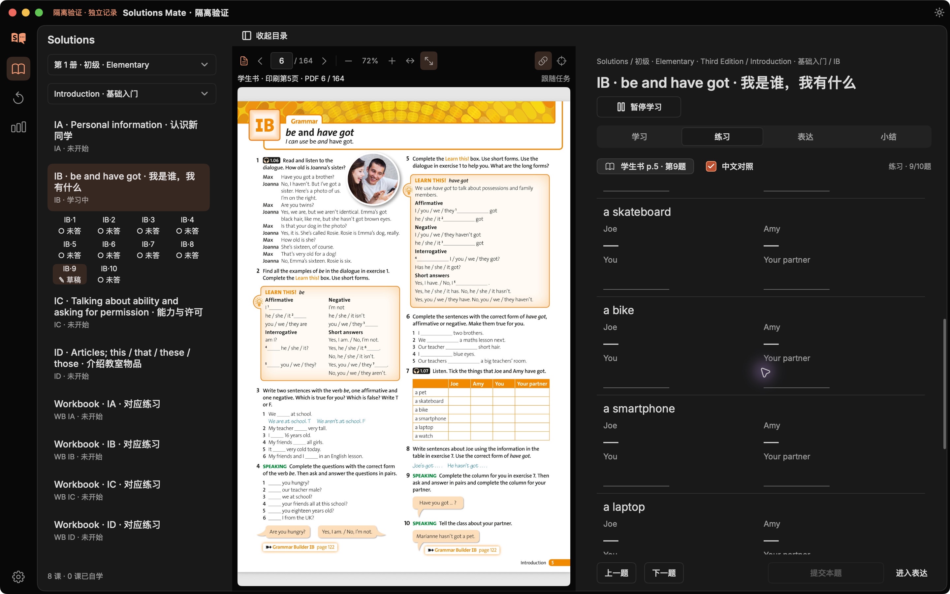Switch to the 练习 tab
Screen dimensions: 950x594
pos(722,137)
